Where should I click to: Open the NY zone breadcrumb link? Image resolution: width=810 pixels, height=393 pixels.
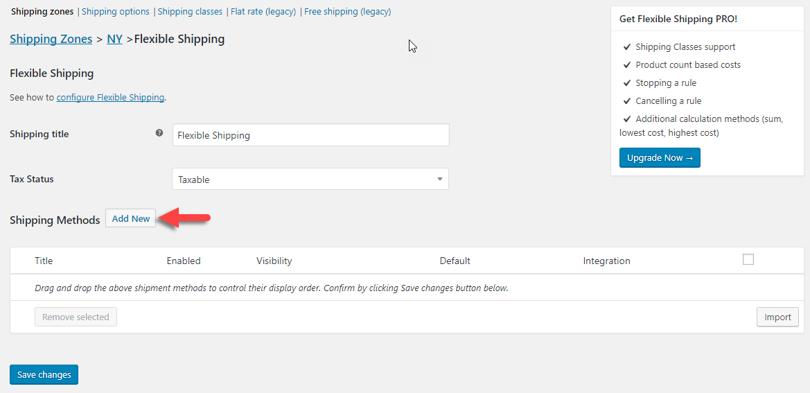114,39
